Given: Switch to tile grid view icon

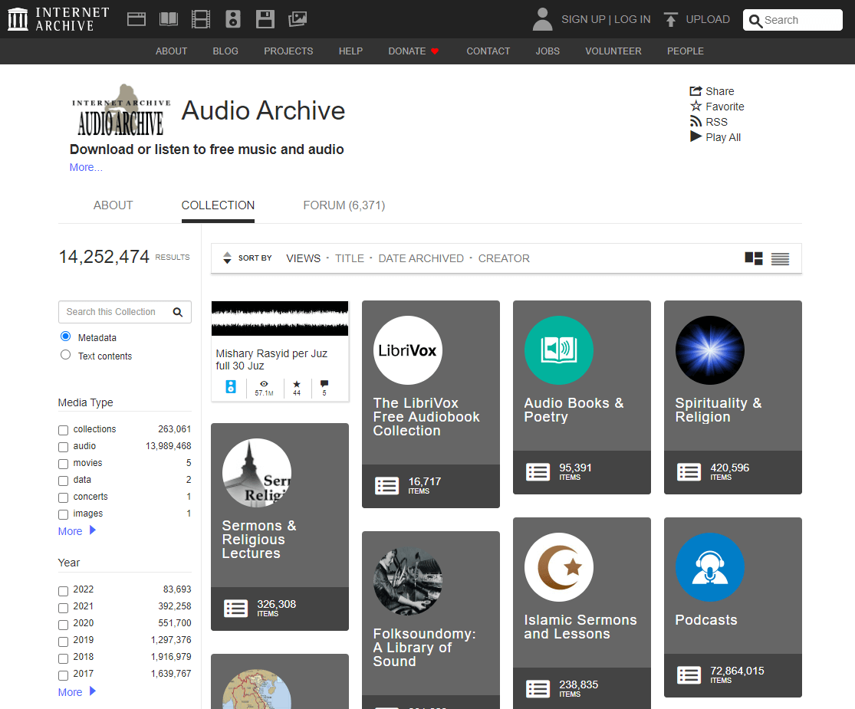Looking at the screenshot, I should 754,258.
